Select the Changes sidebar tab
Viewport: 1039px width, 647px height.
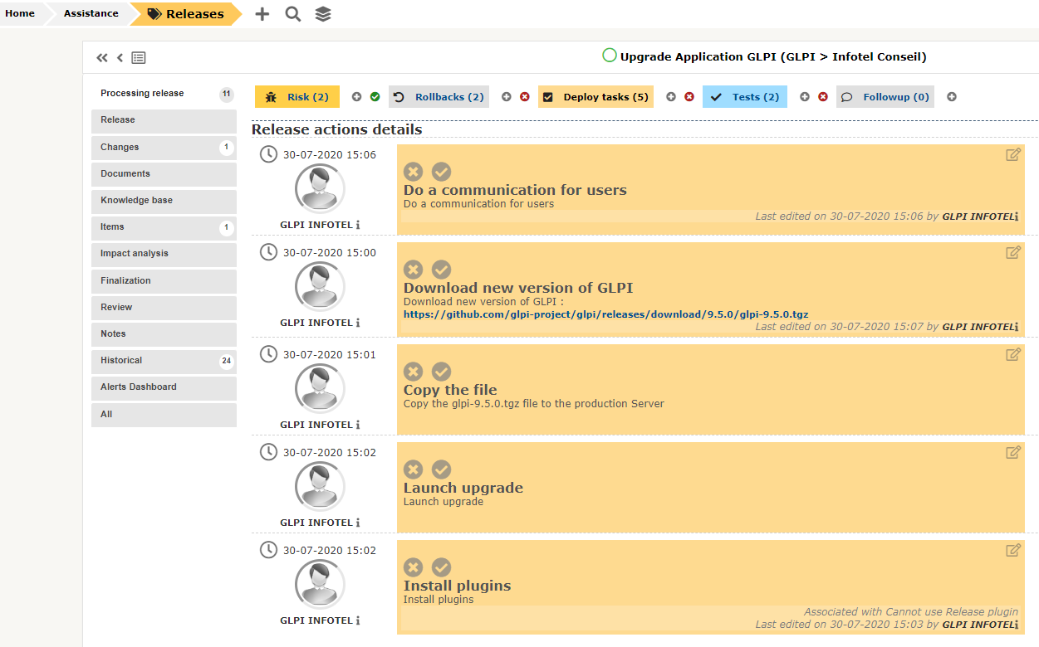164,148
